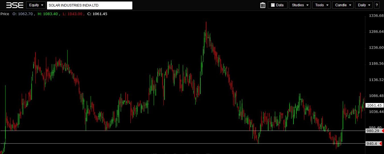Click the trash can delete drawings icon

point(262,5)
